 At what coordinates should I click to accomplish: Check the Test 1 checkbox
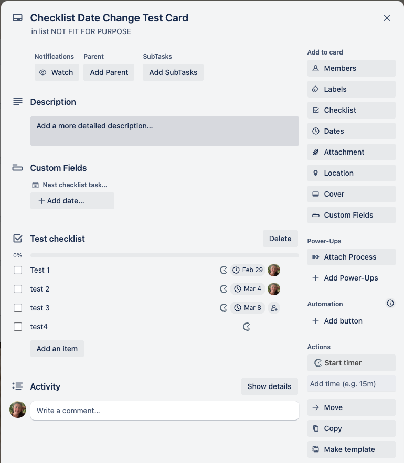coord(18,270)
